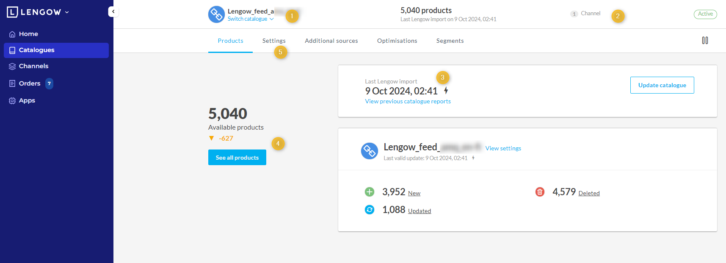Click the red Deleted products trash icon

[540, 192]
